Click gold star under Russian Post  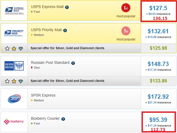click(14, 81)
